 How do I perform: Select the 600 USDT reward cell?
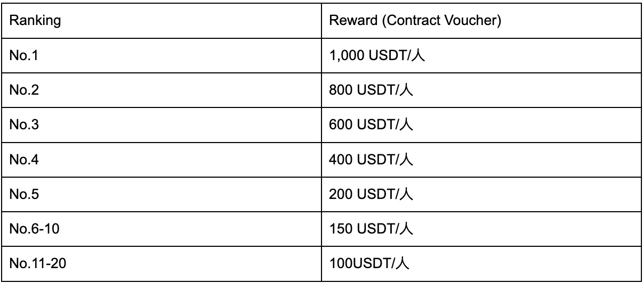tap(481, 124)
